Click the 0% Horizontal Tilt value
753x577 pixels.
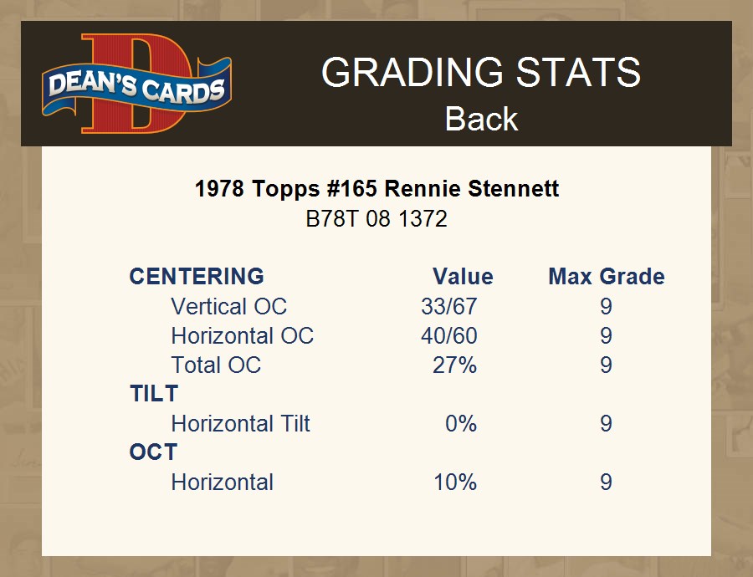point(461,423)
